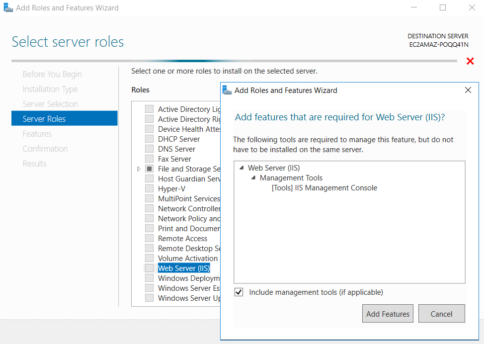Go to the Confirmation step
484x344 pixels.
pyautogui.click(x=45, y=149)
